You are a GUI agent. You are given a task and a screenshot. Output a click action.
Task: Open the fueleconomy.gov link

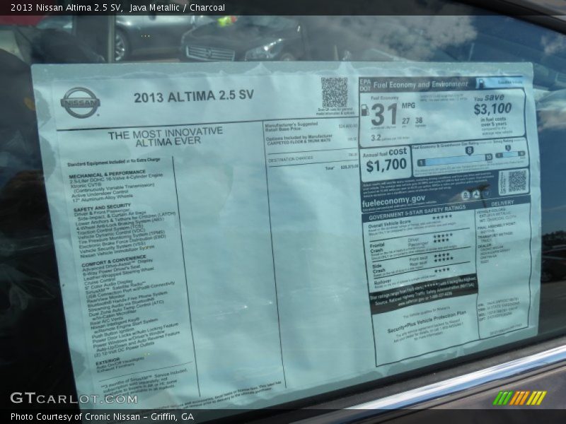pos(393,201)
